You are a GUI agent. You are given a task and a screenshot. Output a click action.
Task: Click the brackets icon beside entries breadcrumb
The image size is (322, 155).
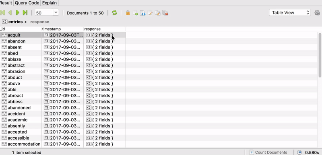tap(4, 22)
